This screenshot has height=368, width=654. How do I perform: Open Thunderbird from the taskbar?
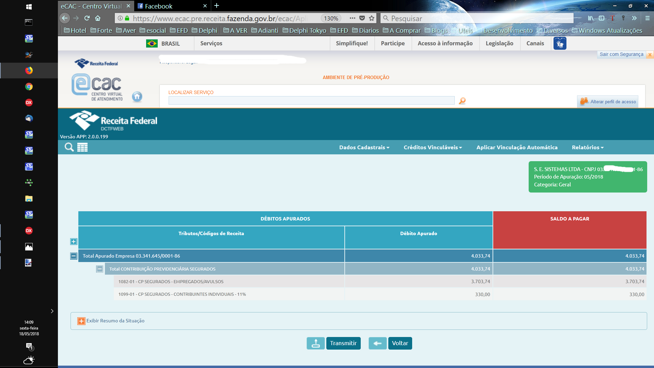29,118
